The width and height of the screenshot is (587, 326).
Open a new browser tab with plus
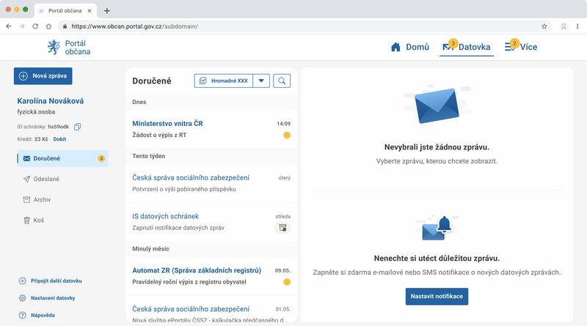pyautogui.click(x=107, y=11)
